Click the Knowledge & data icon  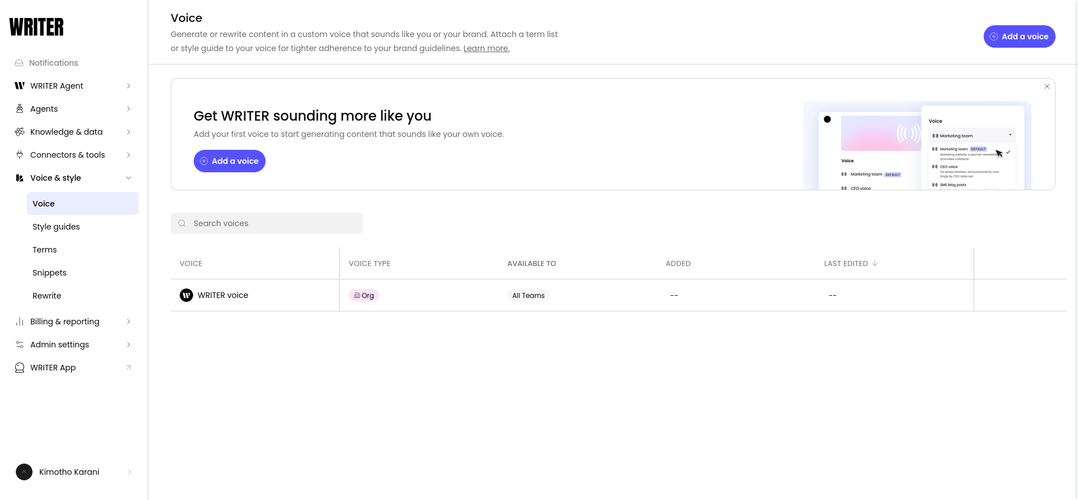20,132
